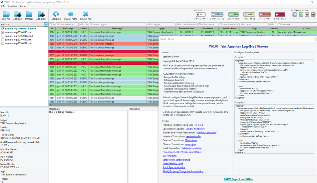Open YALV! Project on GitHub link

tap(238, 179)
